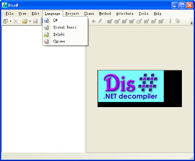
Task: Click the save disk toolbar icon
Action: 35,21
